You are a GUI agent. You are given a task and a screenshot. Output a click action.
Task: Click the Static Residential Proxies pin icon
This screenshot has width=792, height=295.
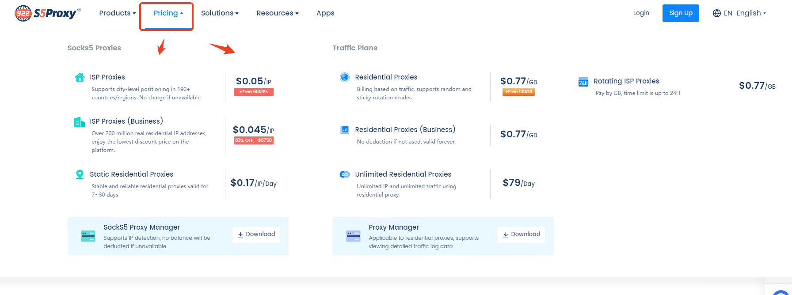point(80,174)
